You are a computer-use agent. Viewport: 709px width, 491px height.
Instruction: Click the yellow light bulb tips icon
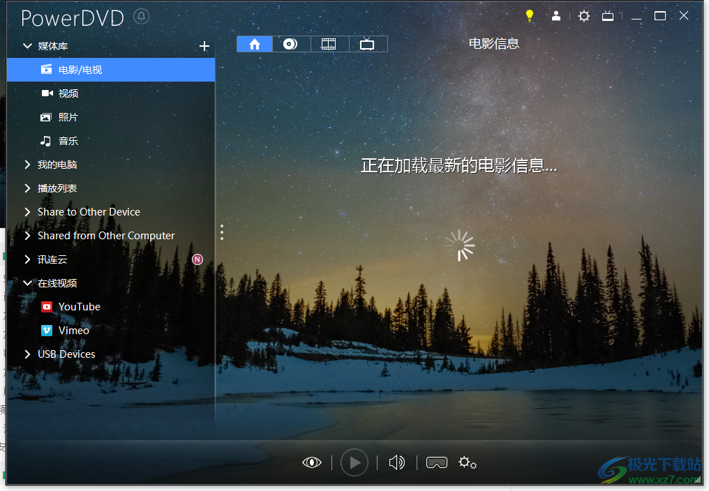click(x=530, y=16)
